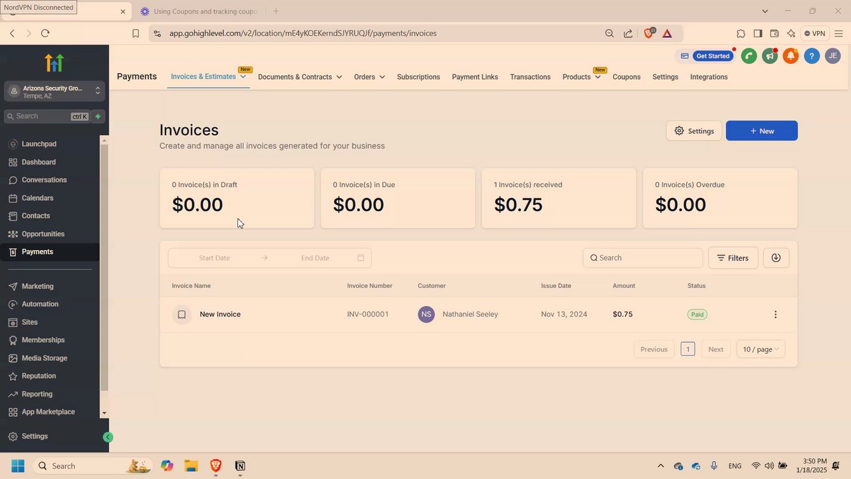This screenshot has width=851, height=479.
Task: Select page 1 in pagination
Action: click(x=687, y=349)
